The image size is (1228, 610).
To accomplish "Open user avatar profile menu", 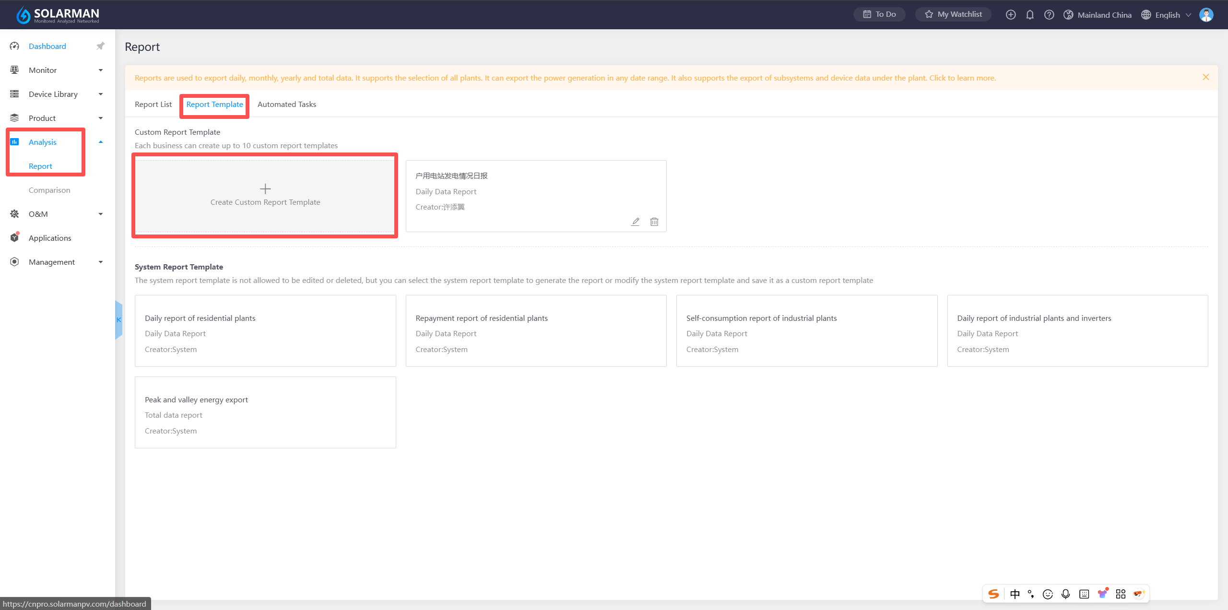I will (x=1206, y=15).
